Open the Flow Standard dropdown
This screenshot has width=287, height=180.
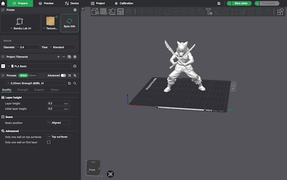click(62, 47)
